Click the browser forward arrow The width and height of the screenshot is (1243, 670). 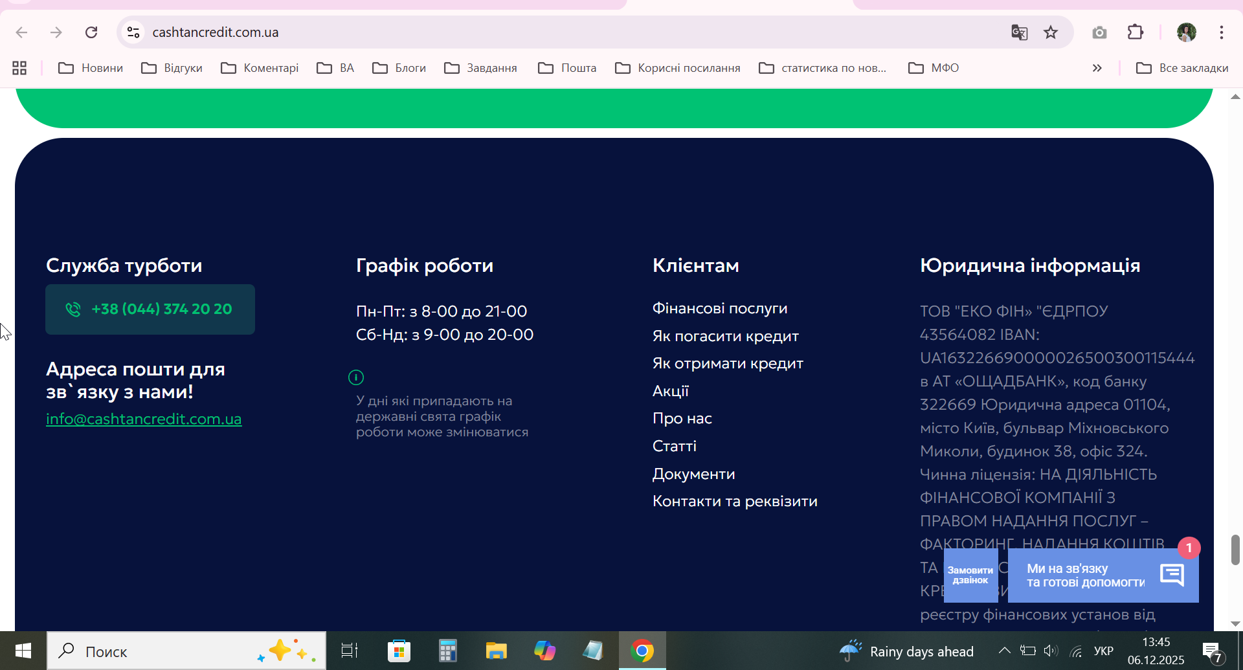point(56,32)
